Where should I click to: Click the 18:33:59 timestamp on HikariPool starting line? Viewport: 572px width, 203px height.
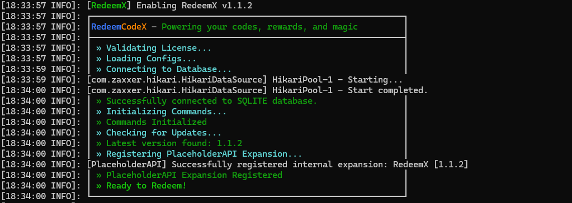pyautogui.click(x=26, y=80)
